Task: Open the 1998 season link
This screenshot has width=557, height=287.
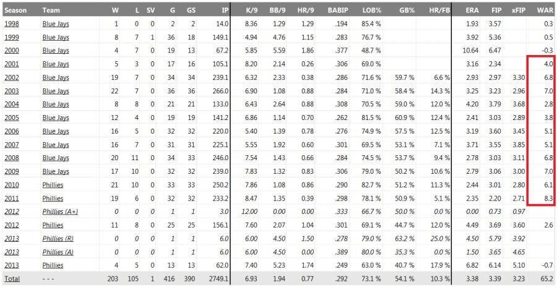Action: [12, 24]
